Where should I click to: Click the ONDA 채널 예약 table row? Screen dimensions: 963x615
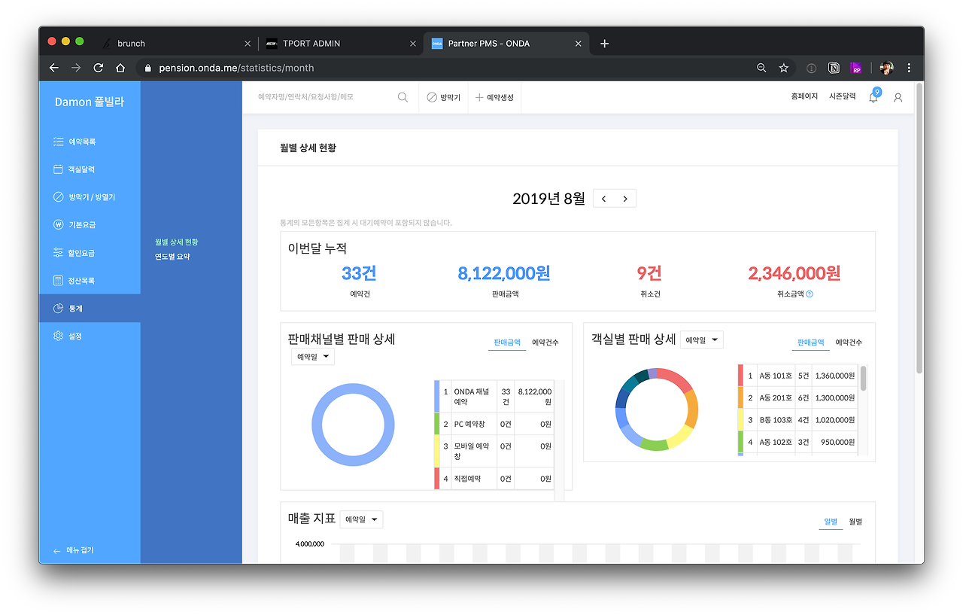pos(494,397)
